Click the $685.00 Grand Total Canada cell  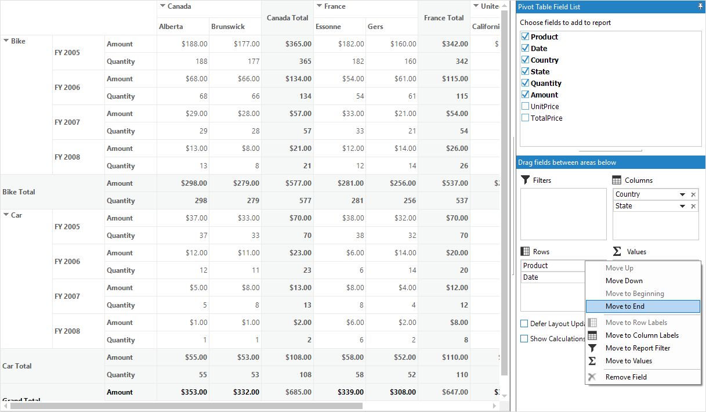288,392
